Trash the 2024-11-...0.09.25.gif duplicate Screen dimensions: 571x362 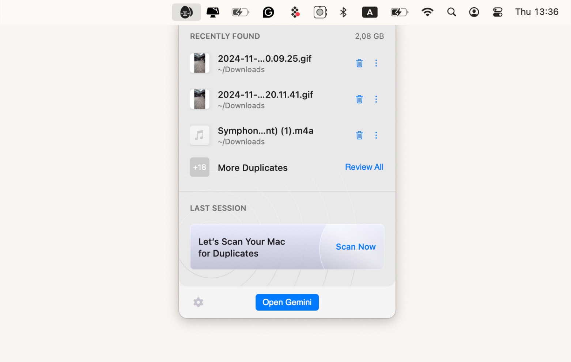[x=359, y=63]
